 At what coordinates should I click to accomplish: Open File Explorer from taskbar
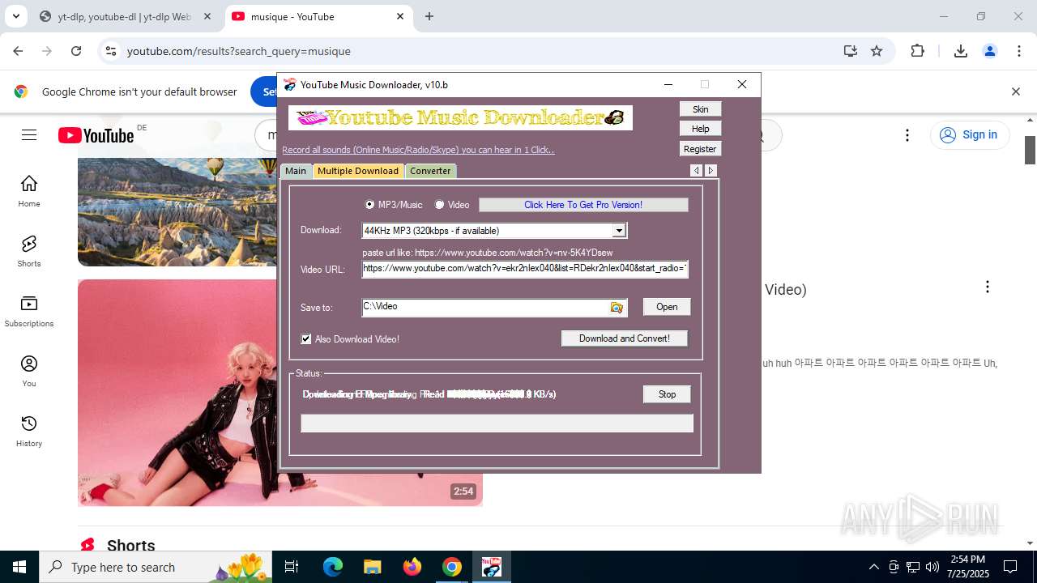[372, 567]
